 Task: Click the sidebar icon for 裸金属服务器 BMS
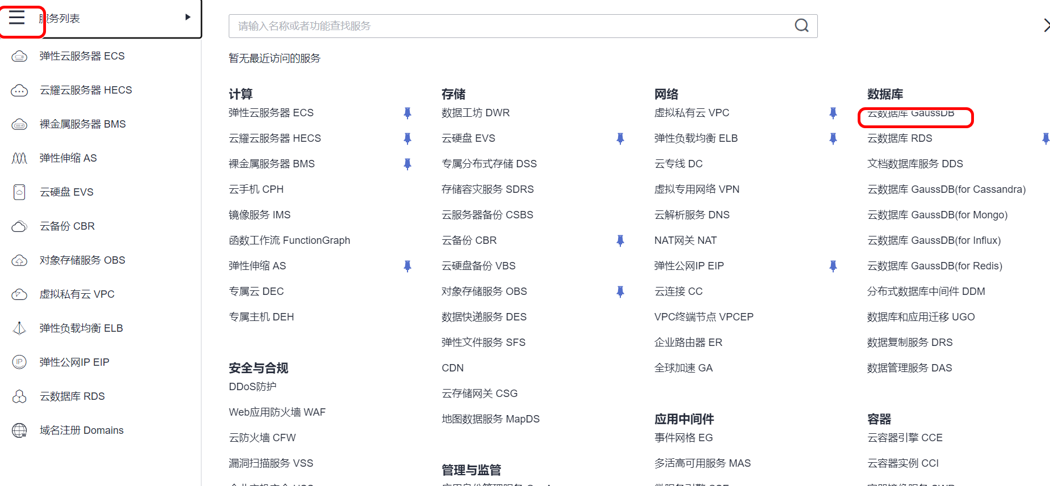19,124
